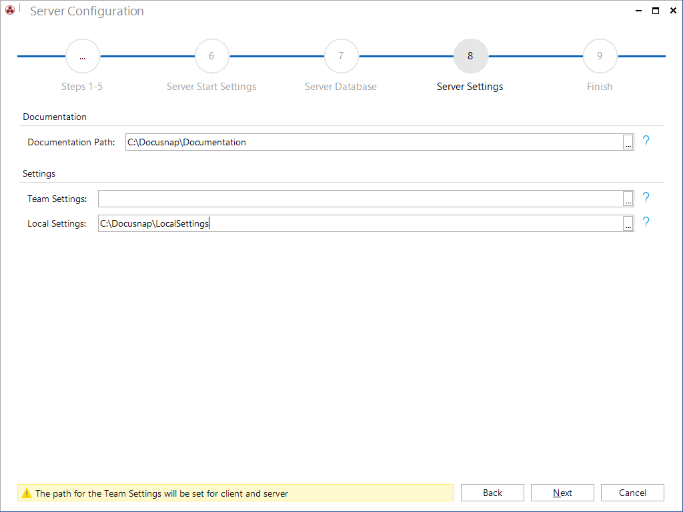
Task: Click the 'Server Configuration' window title
Action: click(87, 11)
